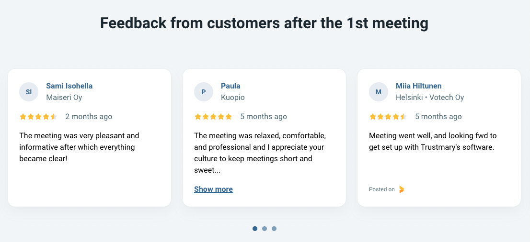This screenshot has height=242, width=530.
Task: Click the five-star rating on Paula's review
Action: click(213, 117)
